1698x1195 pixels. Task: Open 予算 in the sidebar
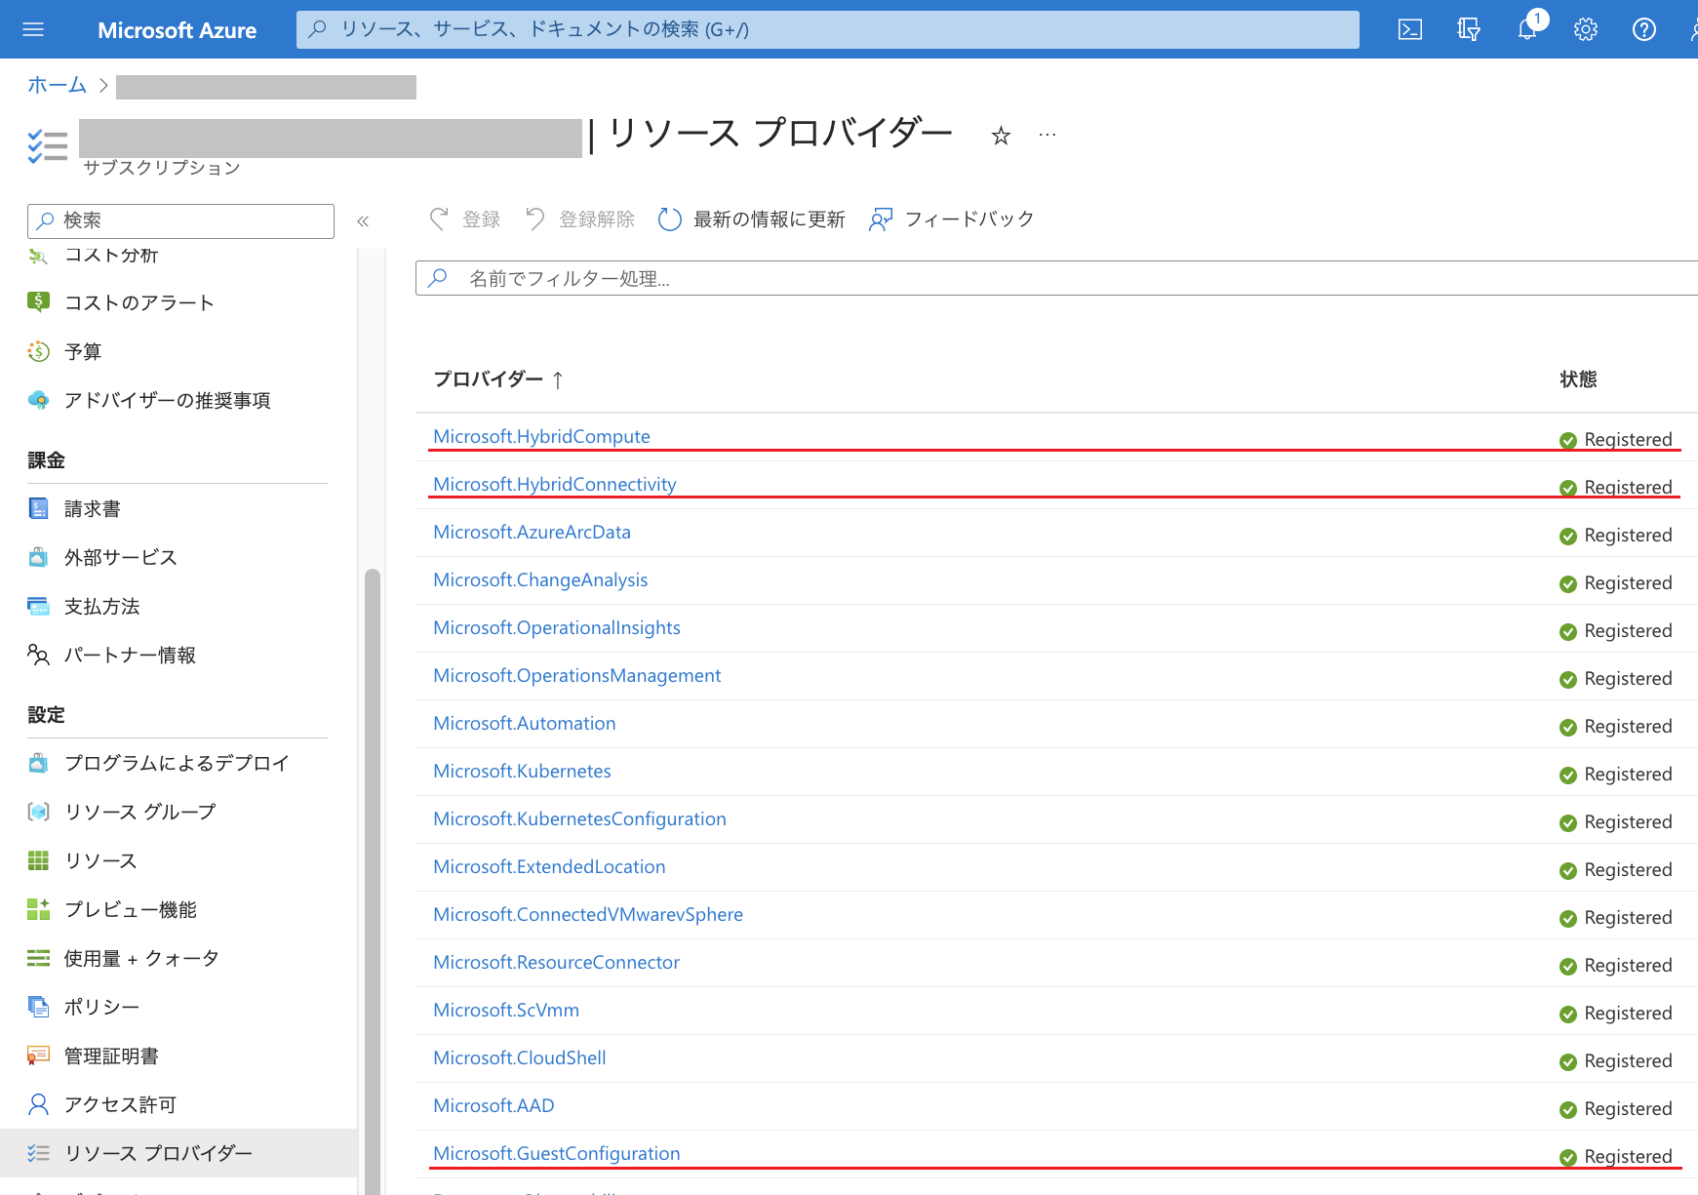83,351
